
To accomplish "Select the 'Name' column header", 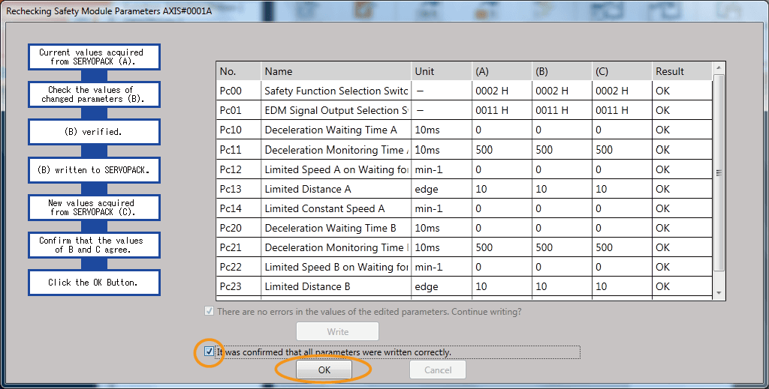I will coord(335,71).
